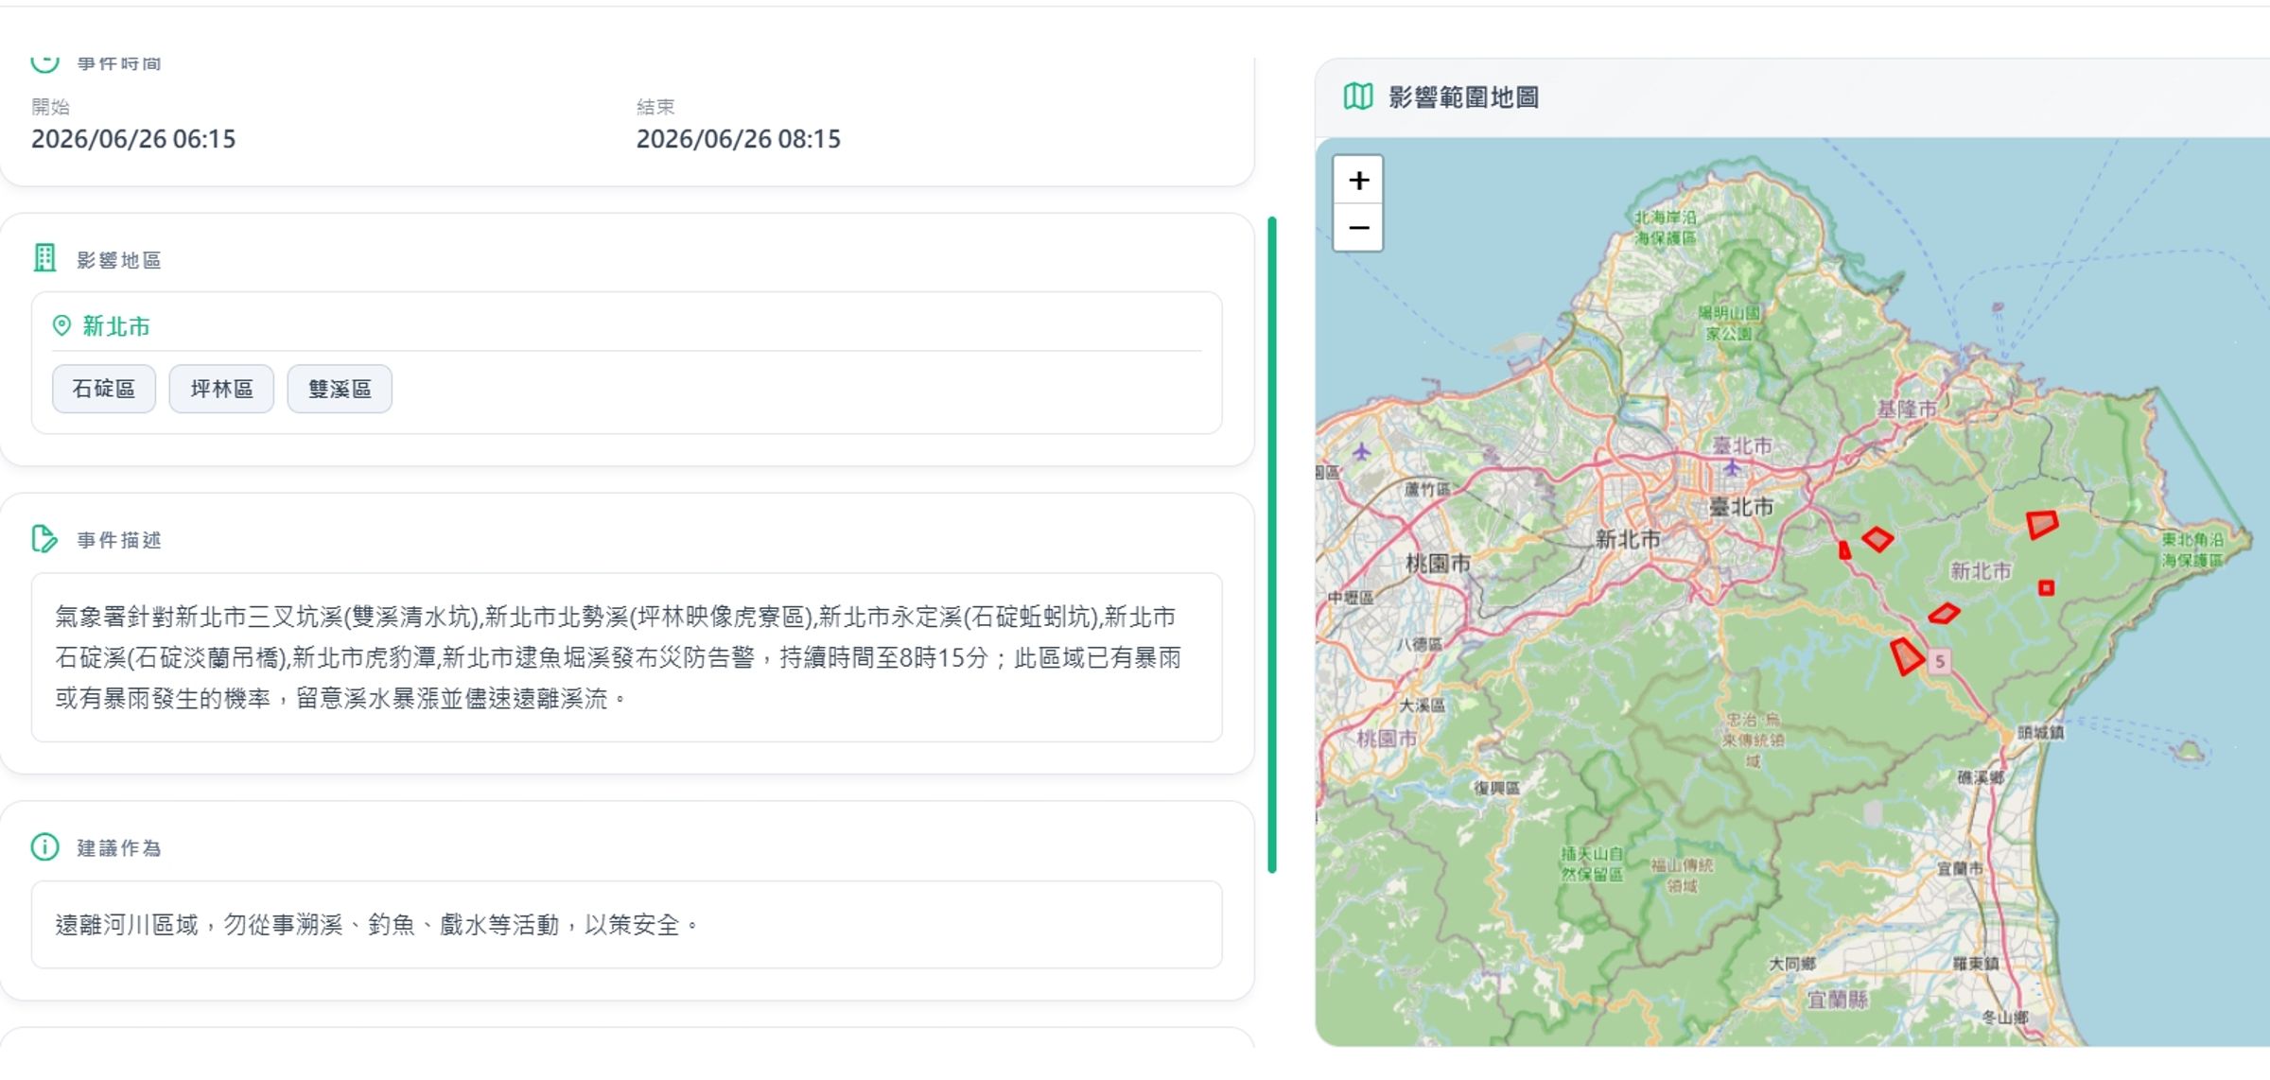
Task: Click the red alert polygon northeast on map
Action: 2043,524
